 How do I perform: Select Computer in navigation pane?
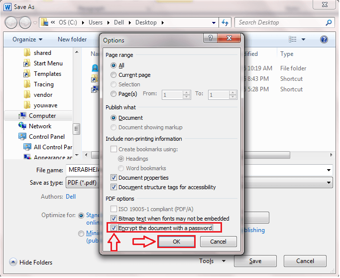pyautogui.click(x=38, y=116)
